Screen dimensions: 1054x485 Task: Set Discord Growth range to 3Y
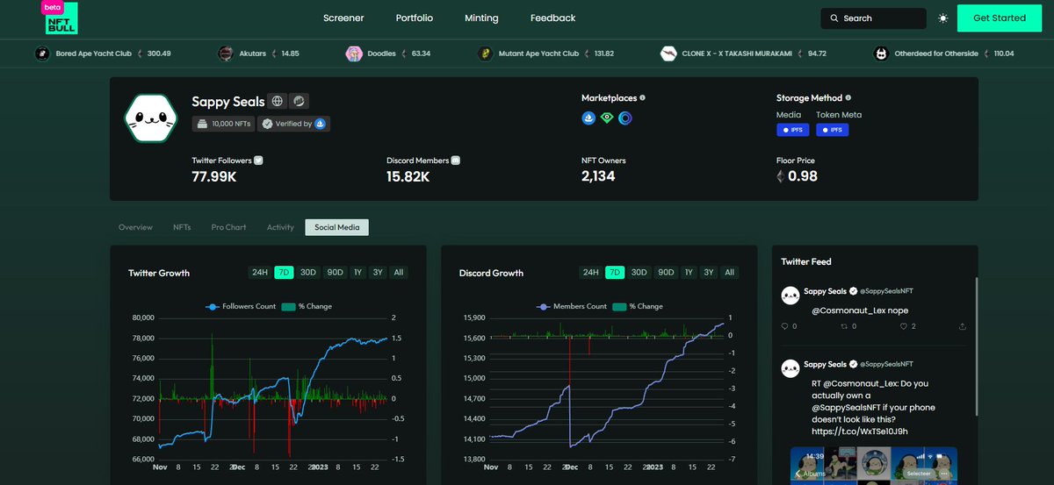[x=709, y=273]
